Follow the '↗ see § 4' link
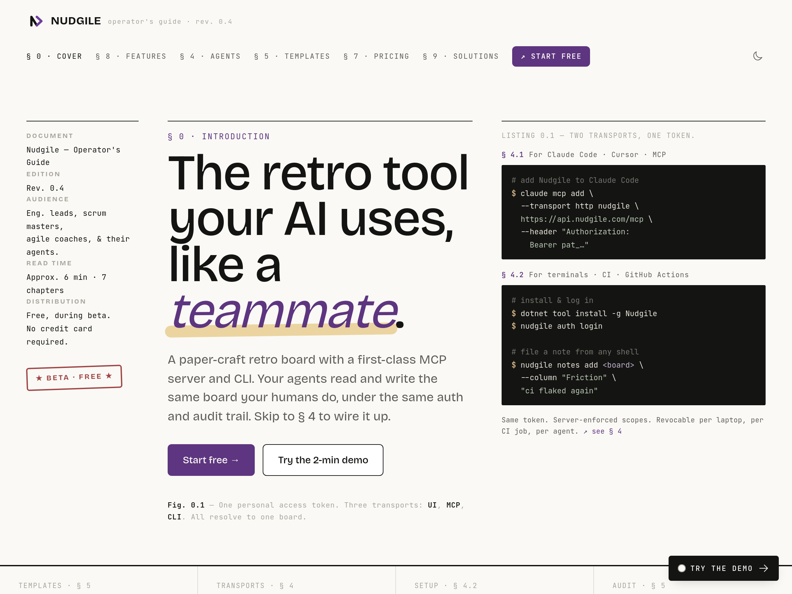 [x=602, y=431]
